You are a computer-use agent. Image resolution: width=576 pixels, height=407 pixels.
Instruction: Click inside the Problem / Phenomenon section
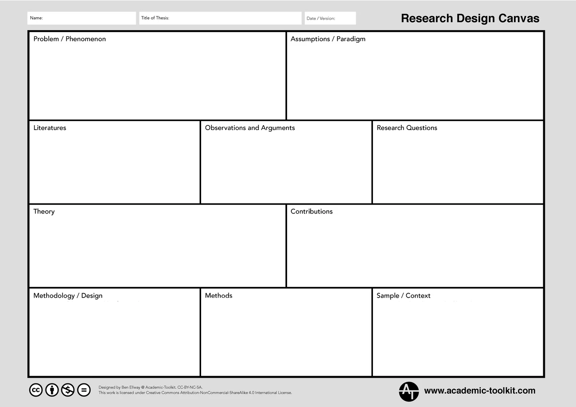pos(157,74)
